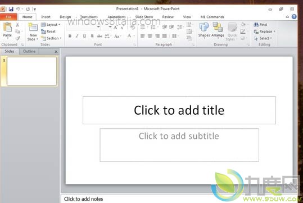This screenshot has width=303, height=203.
Task: Toggle Align Text Left
Action: tap(143, 36)
